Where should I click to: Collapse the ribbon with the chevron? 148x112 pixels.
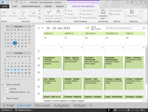[146, 21]
